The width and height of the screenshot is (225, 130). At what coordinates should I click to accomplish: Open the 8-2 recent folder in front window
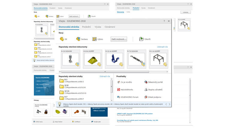point(71,80)
